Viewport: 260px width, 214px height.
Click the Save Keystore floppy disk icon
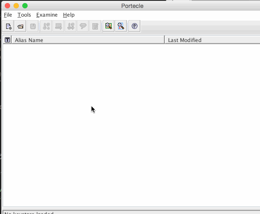33,26
